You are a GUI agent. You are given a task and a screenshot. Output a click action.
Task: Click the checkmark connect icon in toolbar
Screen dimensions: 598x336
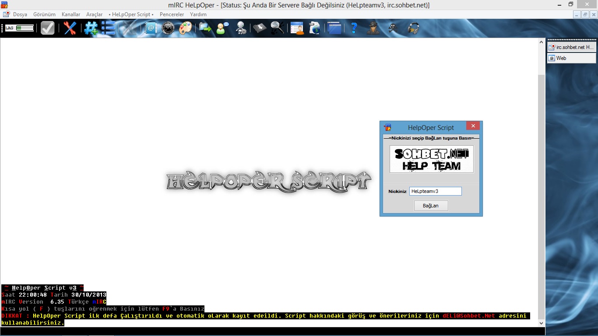click(47, 28)
